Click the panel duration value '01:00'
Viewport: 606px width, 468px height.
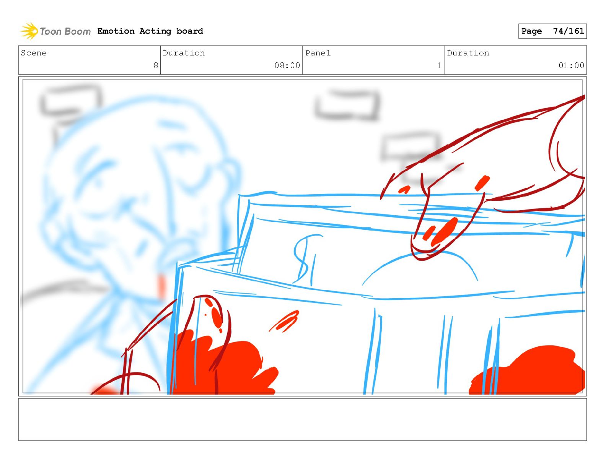(571, 65)
